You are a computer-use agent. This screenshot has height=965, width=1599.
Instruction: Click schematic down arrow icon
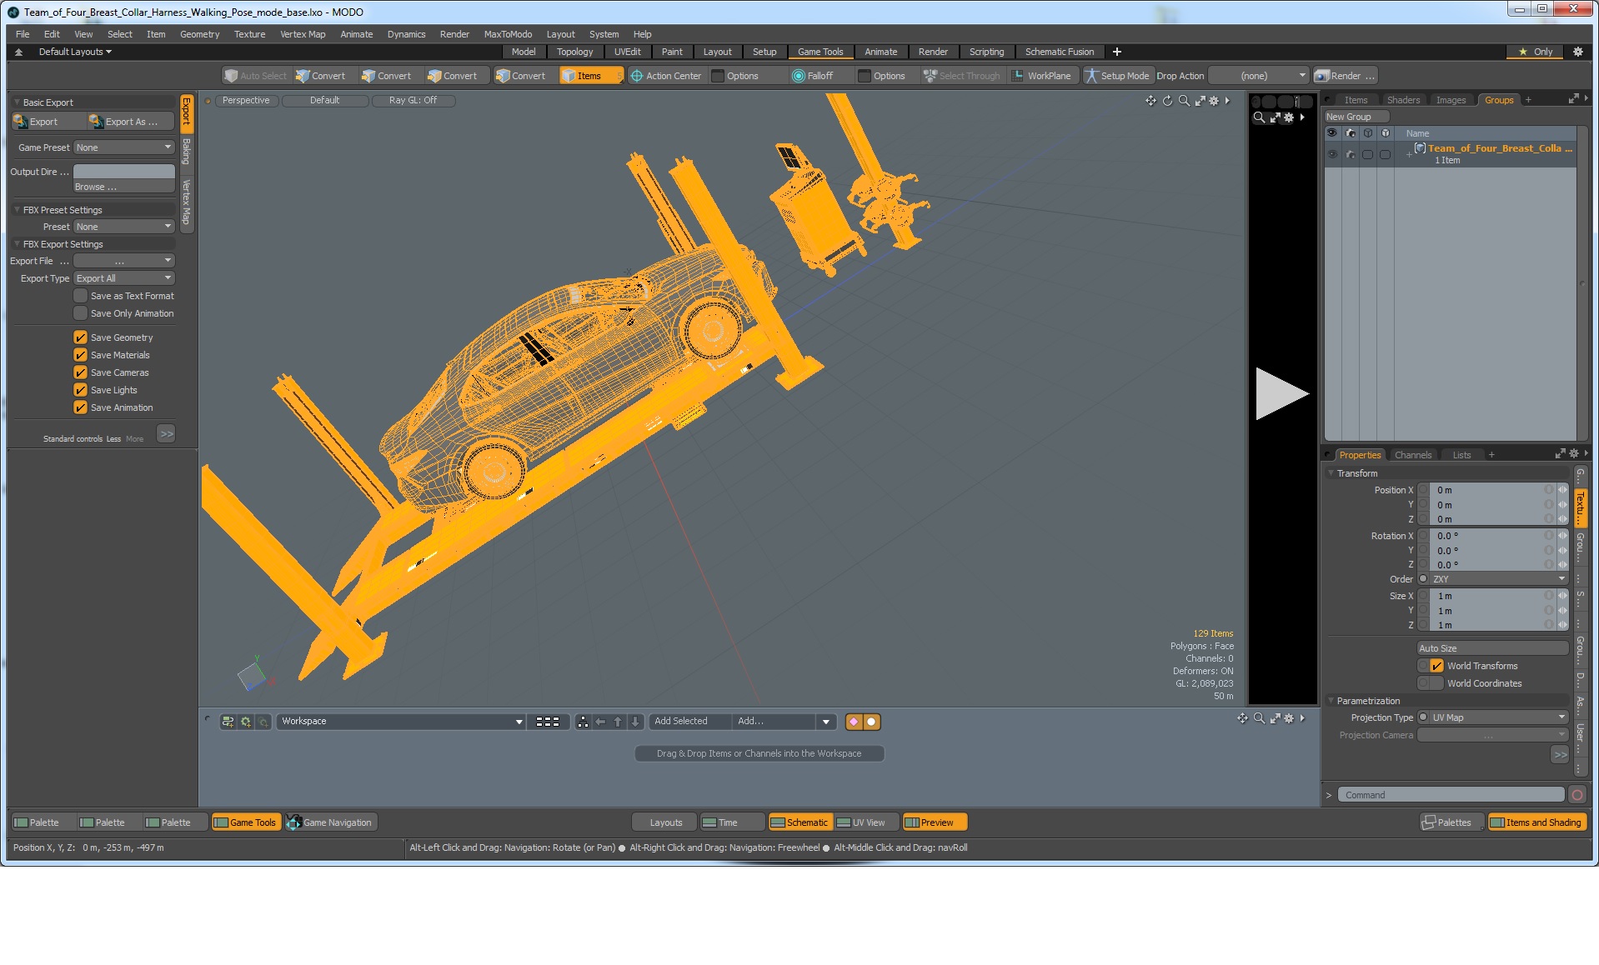tap(635, 722)
